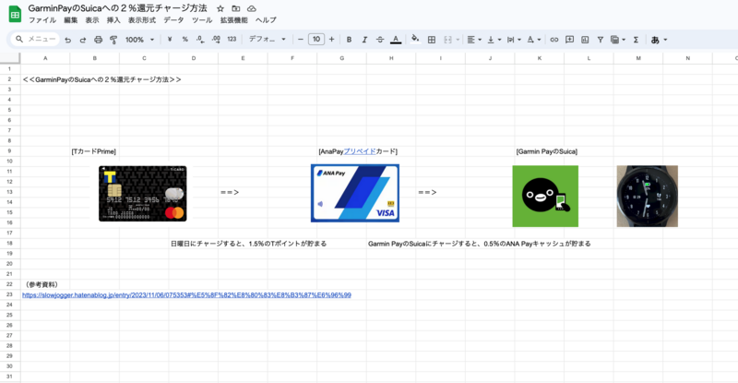Increase decimal places
The image size is (738, 383).
[216, 40]
